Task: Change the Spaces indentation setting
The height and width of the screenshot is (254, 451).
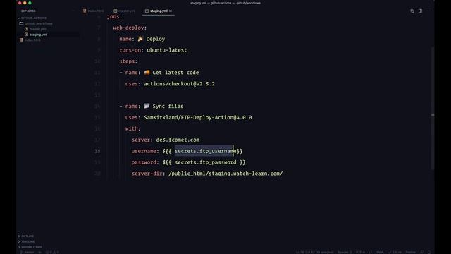Action: [x=345, y=253]
